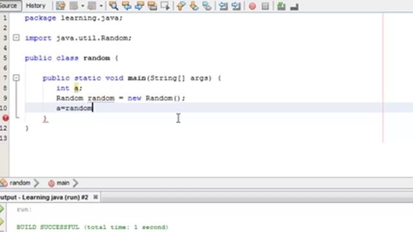The image size is (413, 232).
Task: Open the Forward history dropdown arrow
Action: point(101,6)
